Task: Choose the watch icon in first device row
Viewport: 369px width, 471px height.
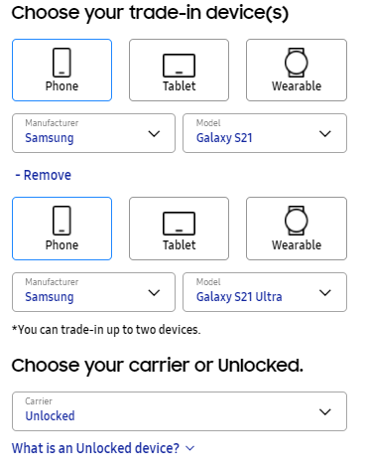Action: (x=297, y=63)
